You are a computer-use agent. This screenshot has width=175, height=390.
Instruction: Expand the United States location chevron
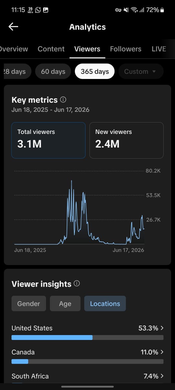point(162,328)
